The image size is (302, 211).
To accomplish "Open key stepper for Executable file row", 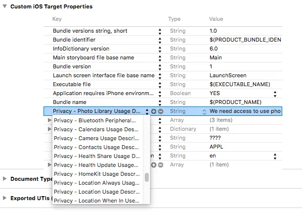I will (x=160, y=85).
